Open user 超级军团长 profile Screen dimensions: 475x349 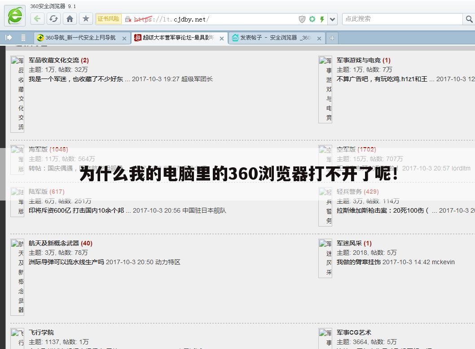[x=197, y=79]
